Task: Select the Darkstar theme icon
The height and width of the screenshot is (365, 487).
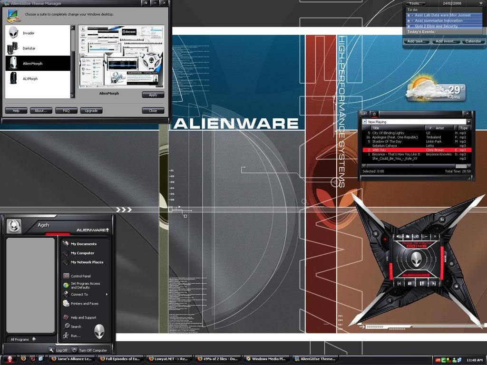Action: click(13, 48)
